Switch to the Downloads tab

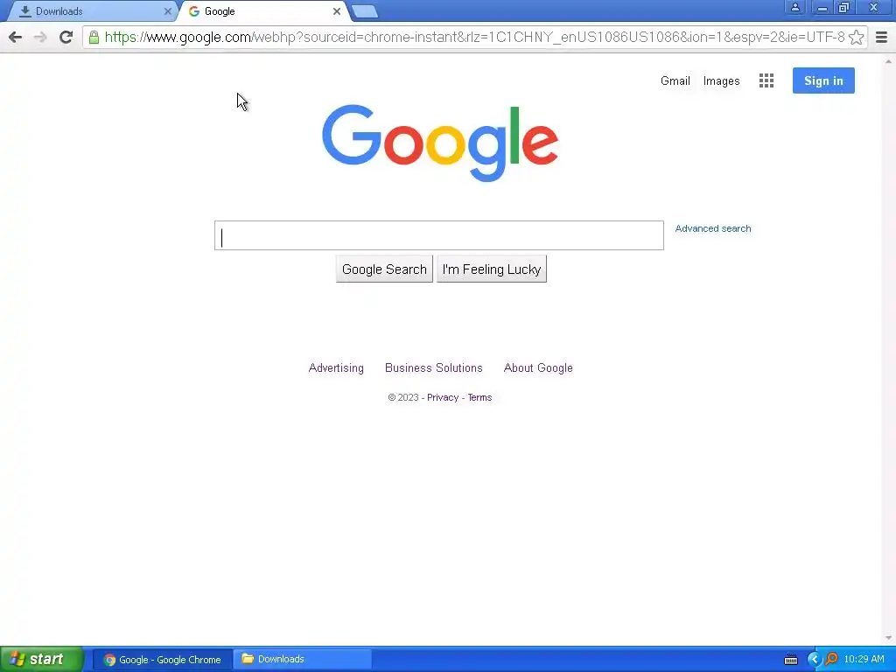(x=91, y=11)
